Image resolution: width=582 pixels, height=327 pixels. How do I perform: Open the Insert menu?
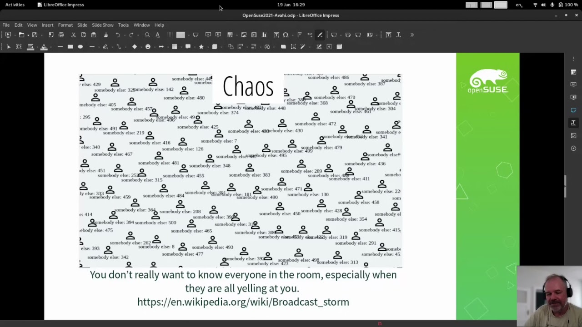pyautogui.click(x=47, y=25)
